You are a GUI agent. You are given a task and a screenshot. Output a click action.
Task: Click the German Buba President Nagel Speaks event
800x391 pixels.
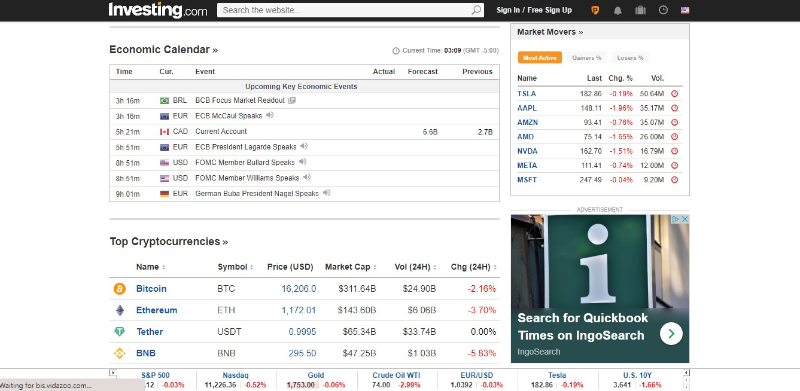click(x=257, y=194)
